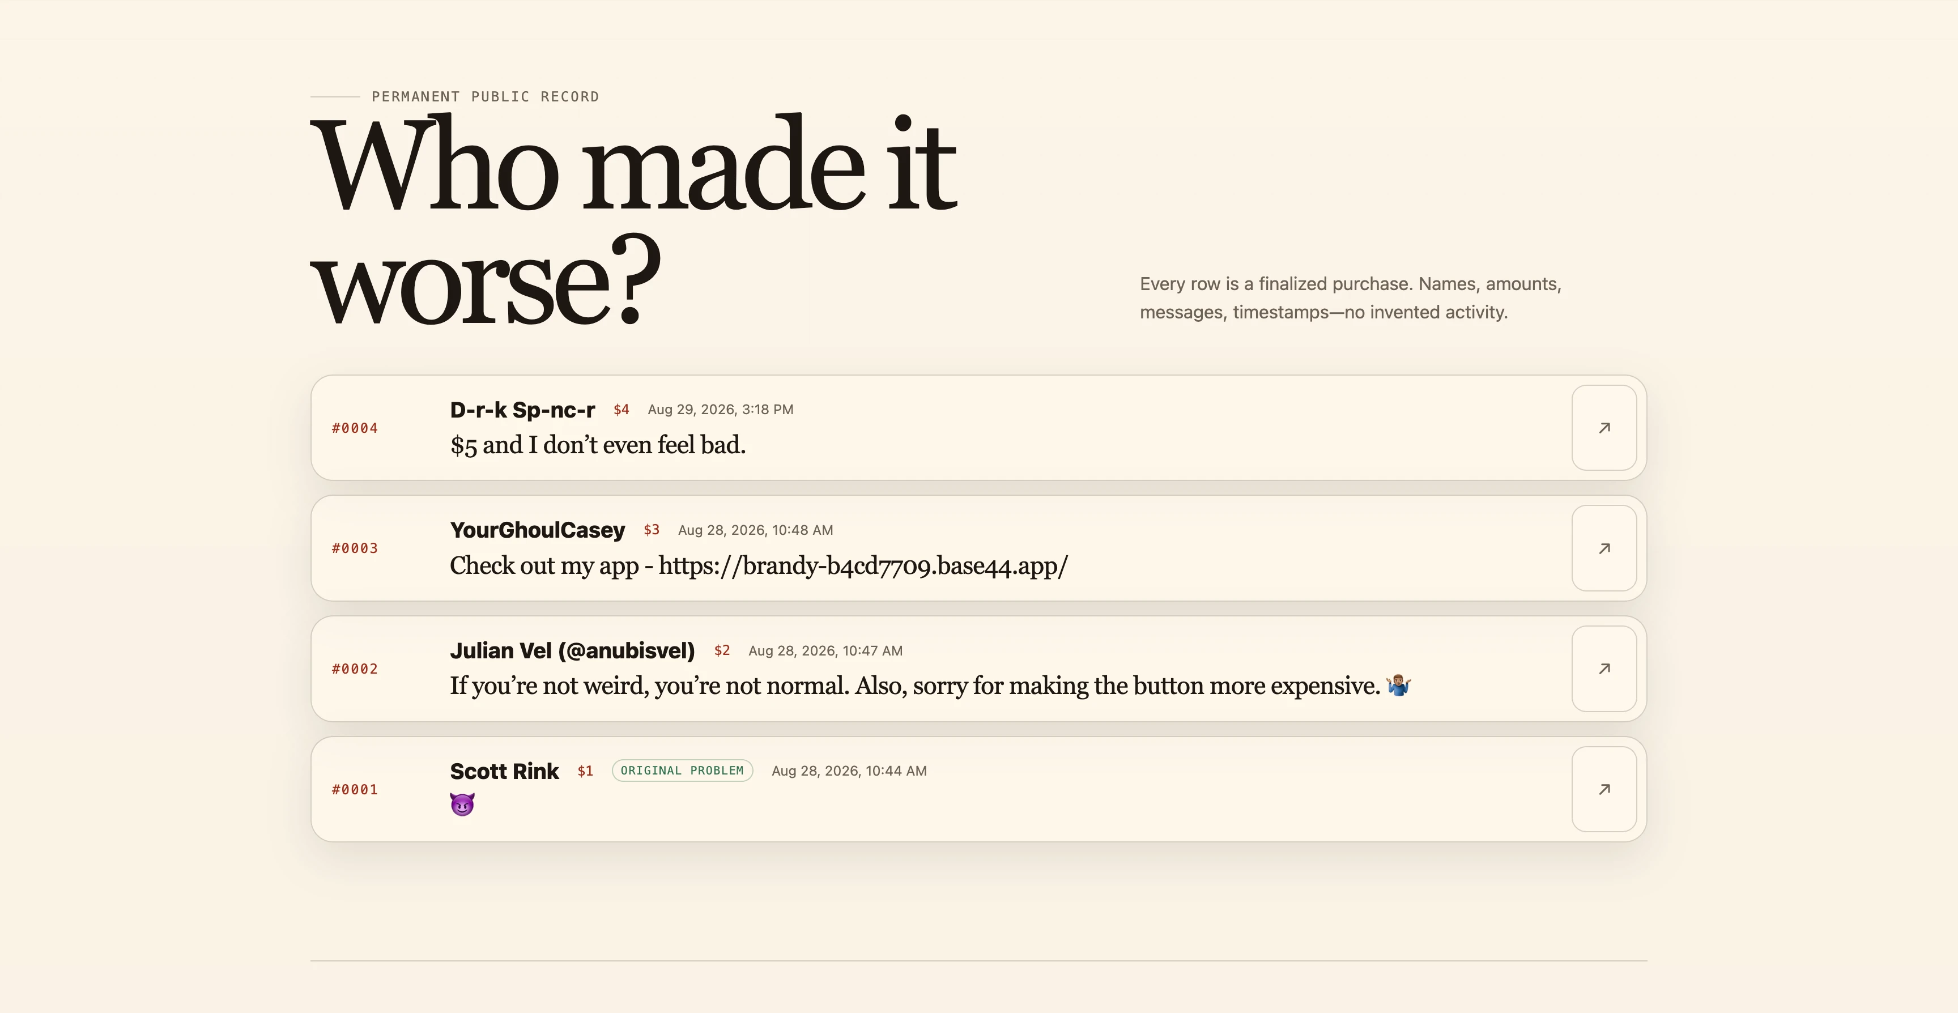Click the $4 amount label
This screenshot has width=1958, height=1013.
pyautogui.click(x=621, y=410)
